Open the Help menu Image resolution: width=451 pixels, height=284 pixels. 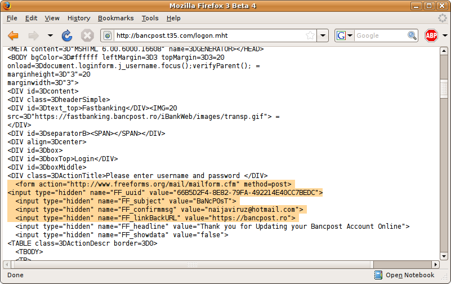(173, 18)
